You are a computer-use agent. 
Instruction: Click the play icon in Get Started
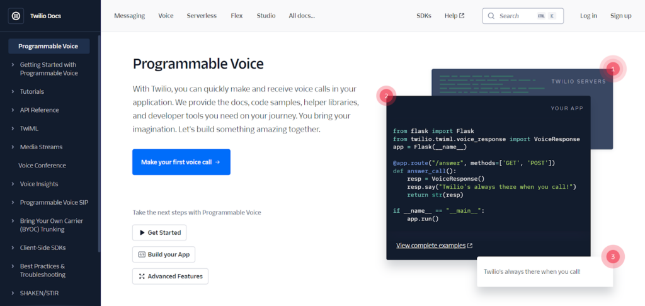click(x=141, y=233)
